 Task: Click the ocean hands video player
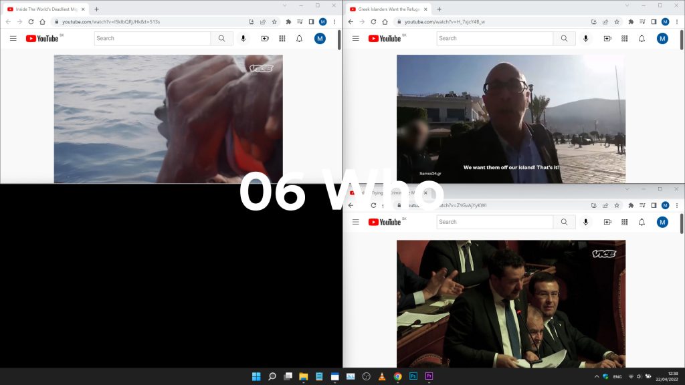pyautogui.click(x=168, y=119)
